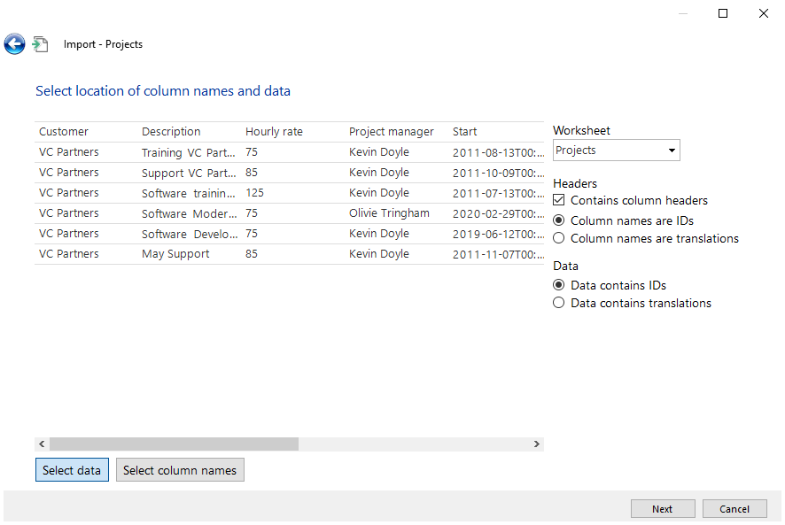
Task: Cancel the import wizard
Action: (x=734, y=509)
